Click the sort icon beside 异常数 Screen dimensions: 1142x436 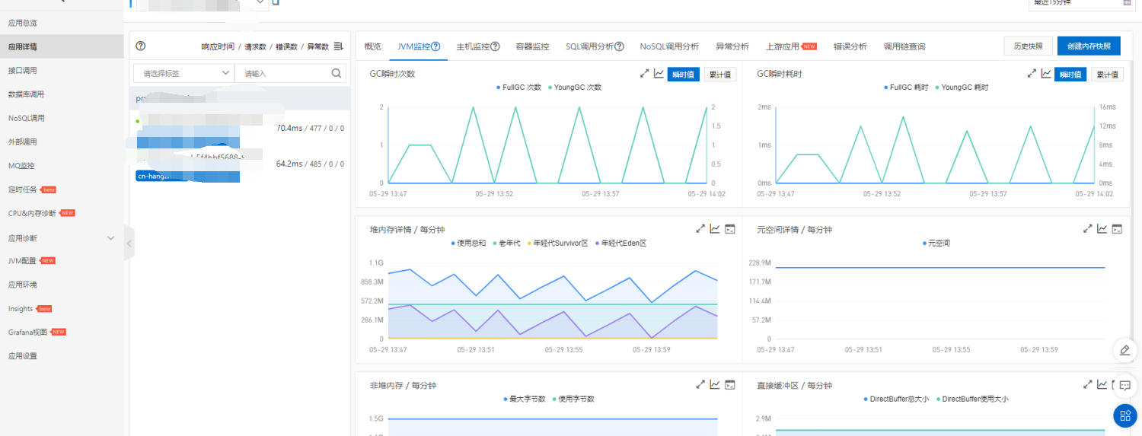pyautogui.click(x=339, y=46)
